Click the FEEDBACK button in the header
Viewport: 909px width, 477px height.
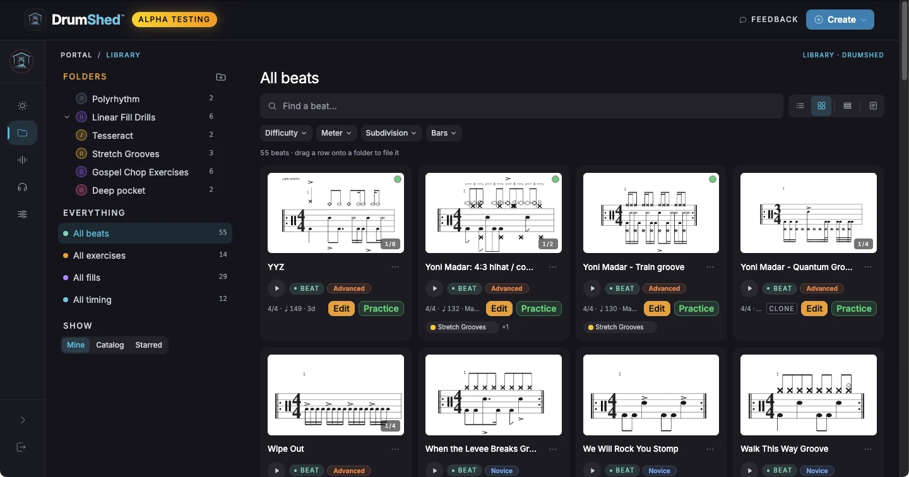point(769,20)
